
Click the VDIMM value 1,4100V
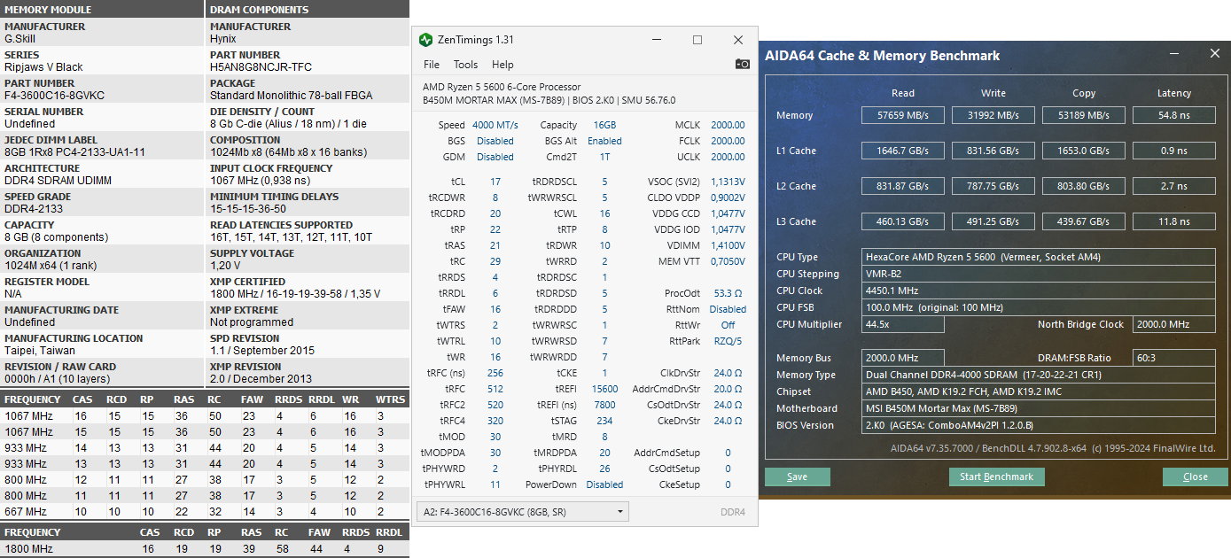[x=727, y=245]
